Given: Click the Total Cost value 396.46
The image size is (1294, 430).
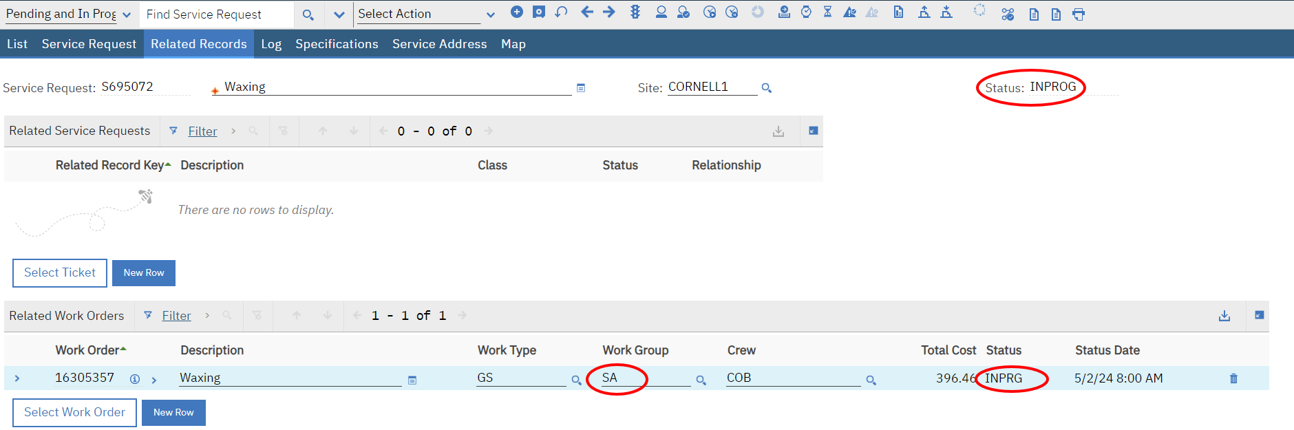Looking at the screenshot, I should (x=955, y=378).
